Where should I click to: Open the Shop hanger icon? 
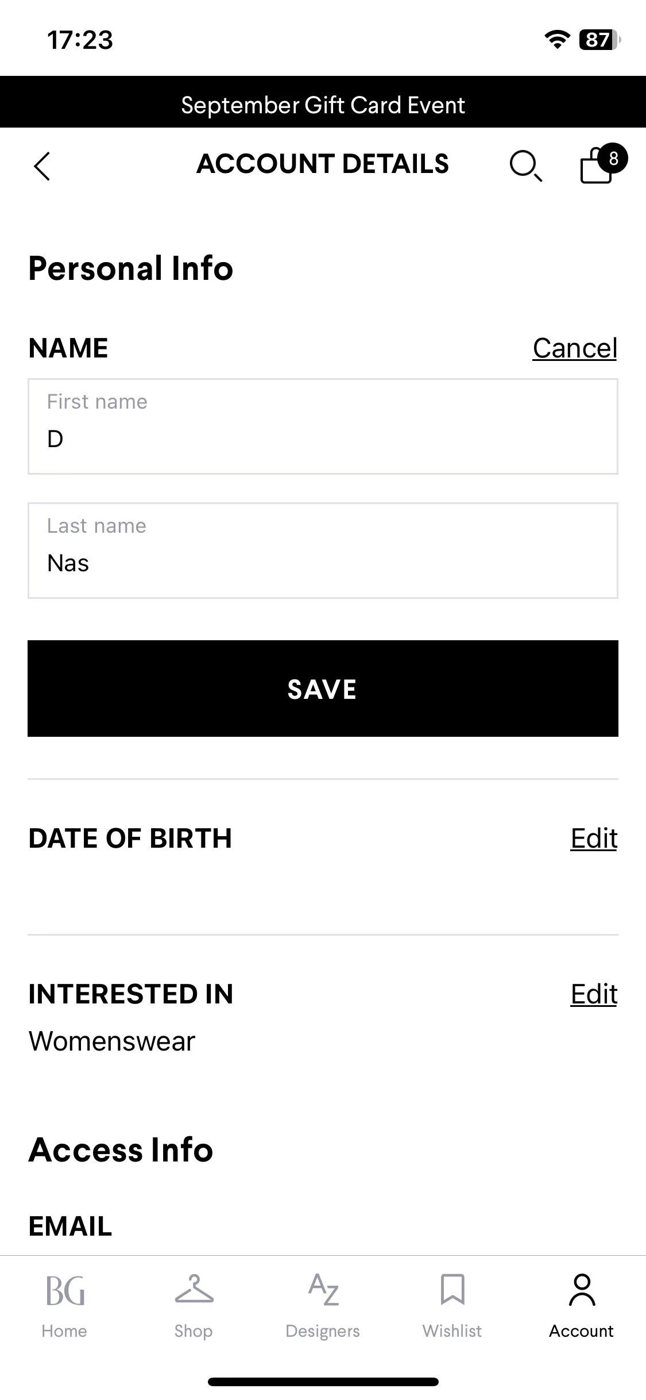[x=194, y=1289]
